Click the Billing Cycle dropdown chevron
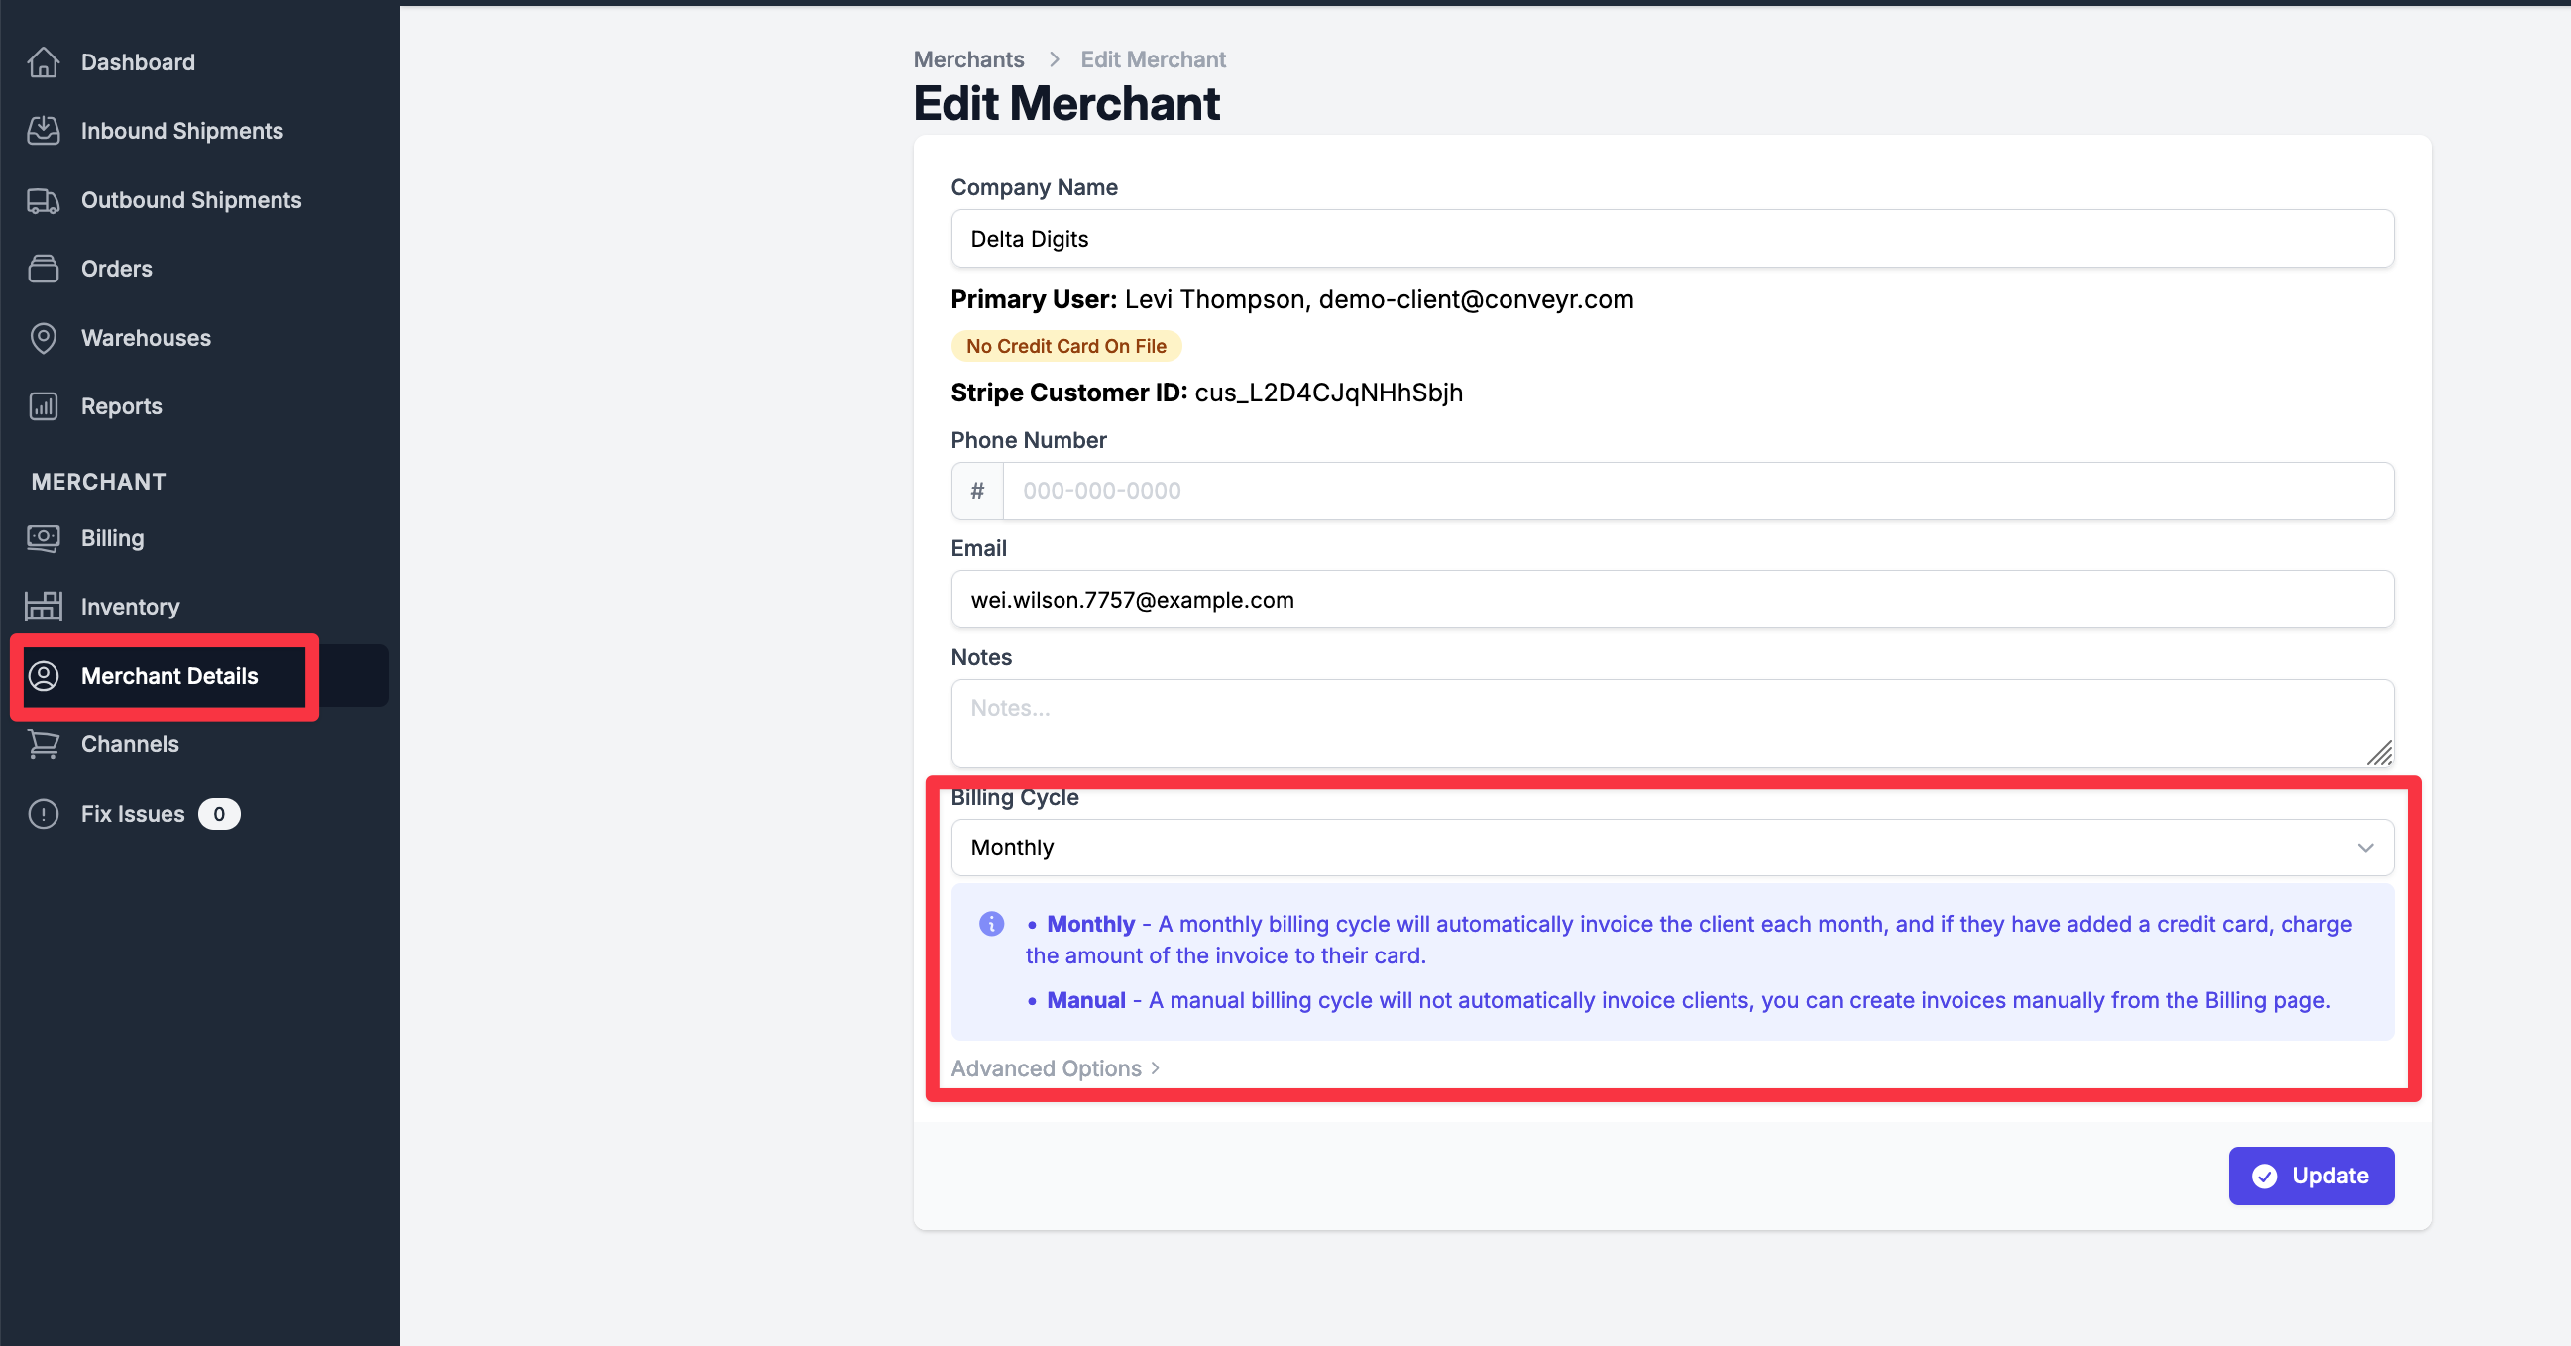This screenshot has height=1346, width=2571. (x=2365, y=848)
